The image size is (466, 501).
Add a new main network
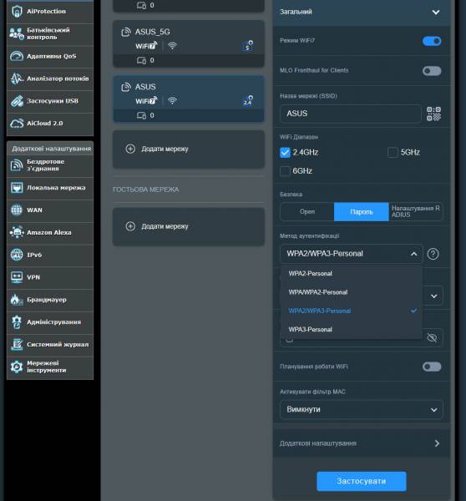click(x=189, y=149)
